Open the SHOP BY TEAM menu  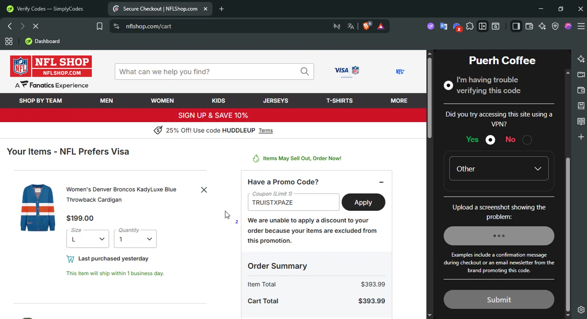(x=40, y=101)
